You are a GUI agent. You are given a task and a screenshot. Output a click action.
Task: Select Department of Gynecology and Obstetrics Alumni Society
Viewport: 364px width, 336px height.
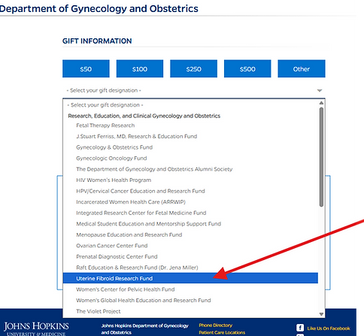(x=190, y=169)
